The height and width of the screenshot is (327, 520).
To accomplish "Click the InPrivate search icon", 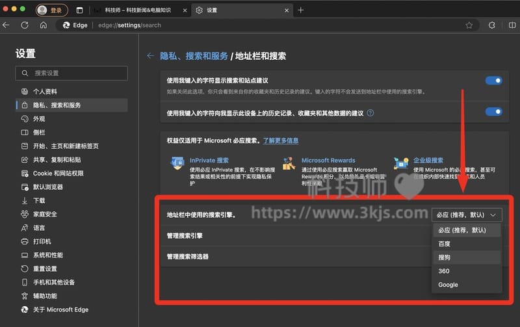I will click(177, 163).
